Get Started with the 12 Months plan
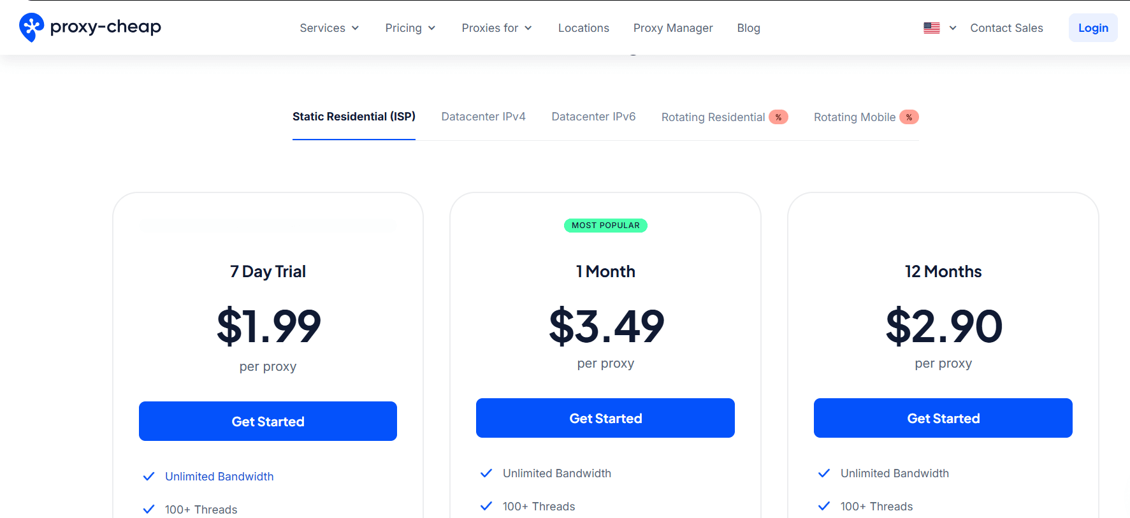 [x=943, y=418]
